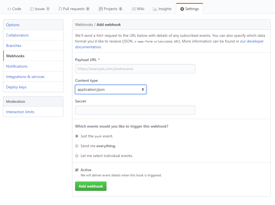Open the Code tab

tap(14, 9)
